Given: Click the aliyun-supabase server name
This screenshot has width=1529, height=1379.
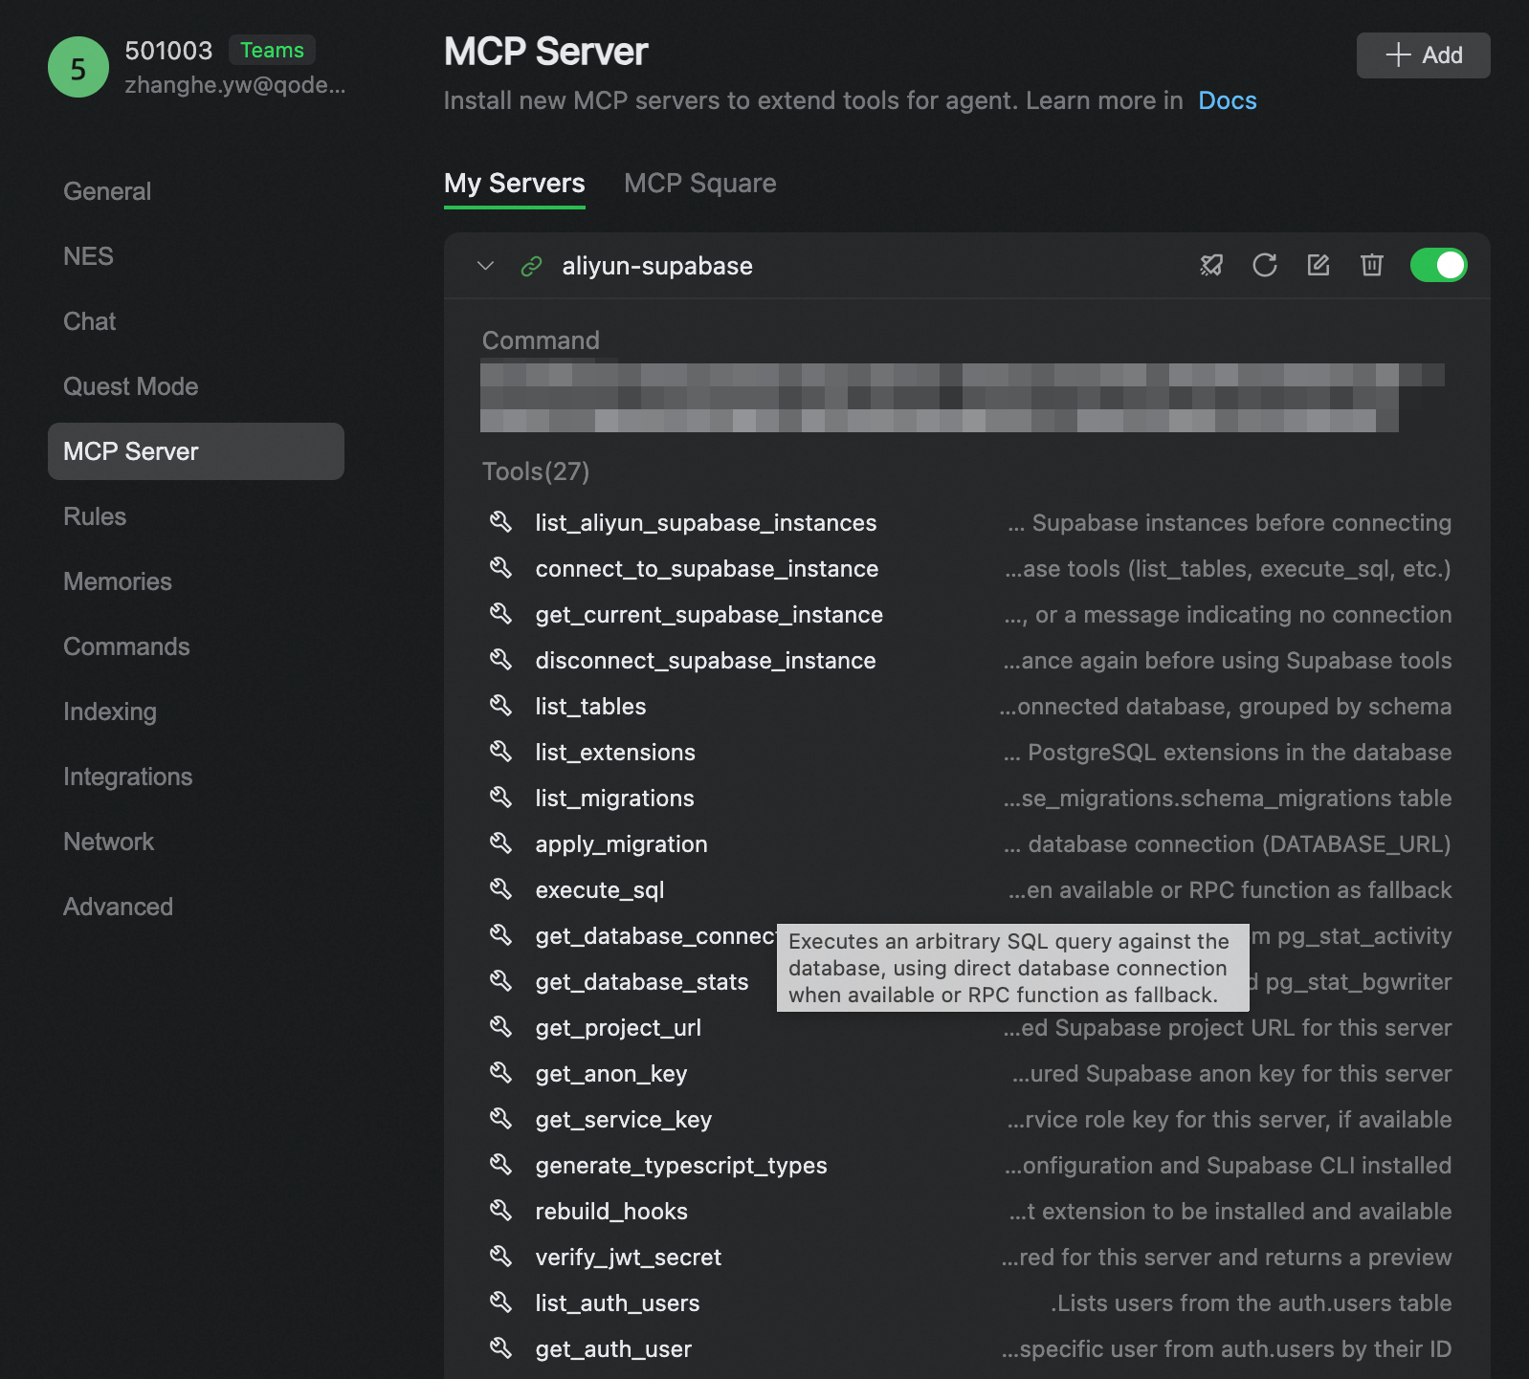Looking at the screenshot, I should (x=657, y=266).
